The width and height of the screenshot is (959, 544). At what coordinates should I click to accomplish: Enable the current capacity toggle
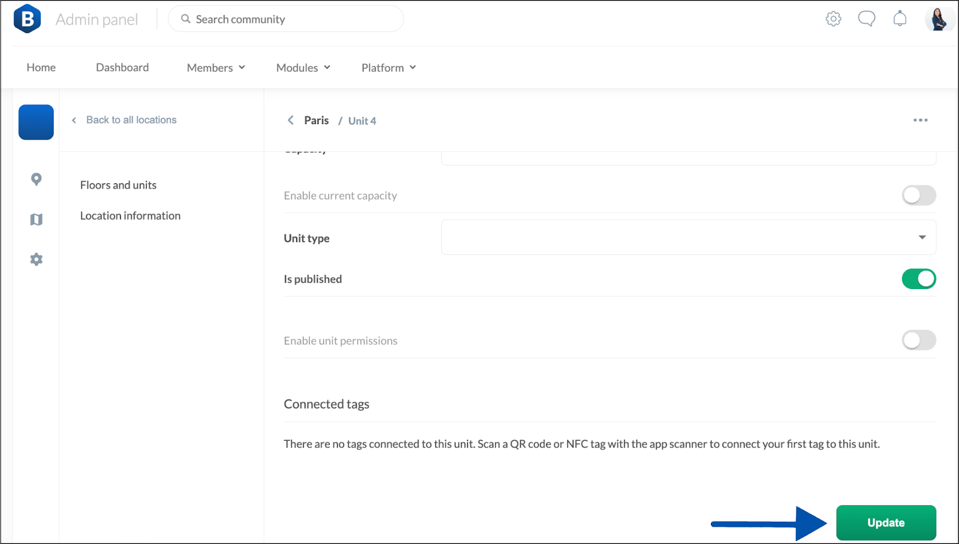(x=919, y=195)
